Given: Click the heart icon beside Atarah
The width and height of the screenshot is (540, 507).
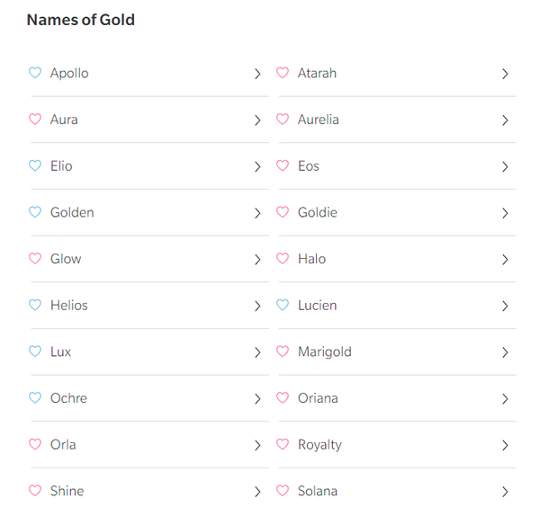Looking at the screenshot, I should tap(283, 73).
